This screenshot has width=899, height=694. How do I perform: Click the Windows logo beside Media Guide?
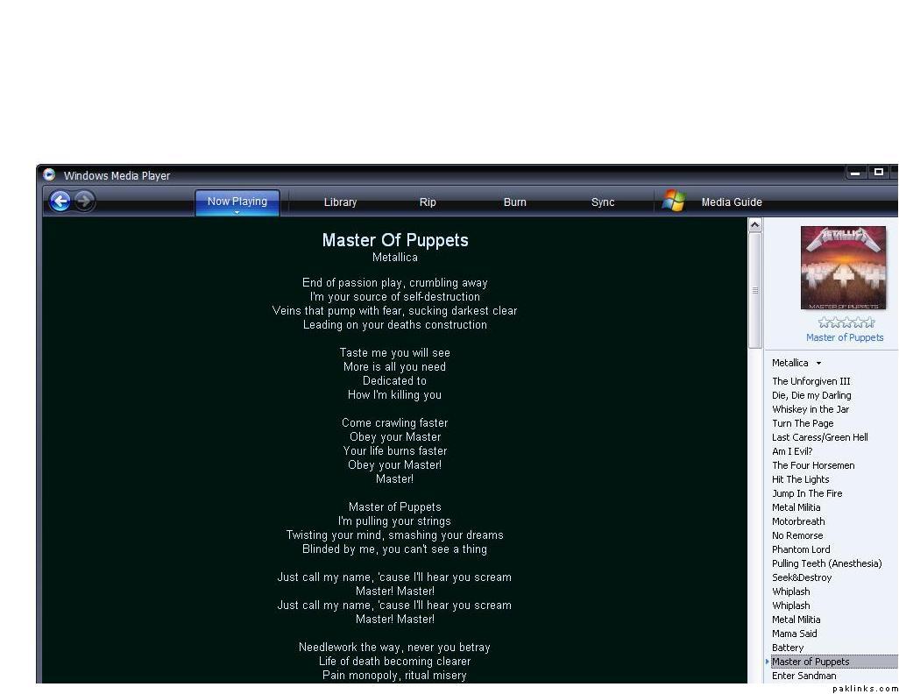point(674,202)
